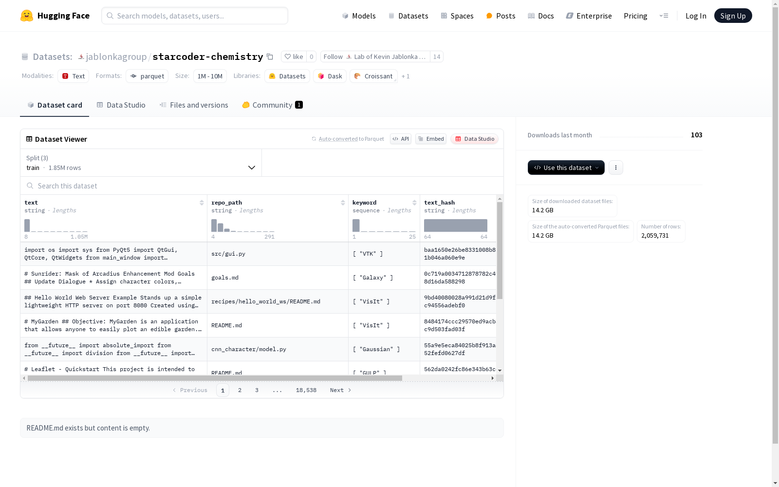Open the Community tab
779x487 pixels.
(272, 105)
